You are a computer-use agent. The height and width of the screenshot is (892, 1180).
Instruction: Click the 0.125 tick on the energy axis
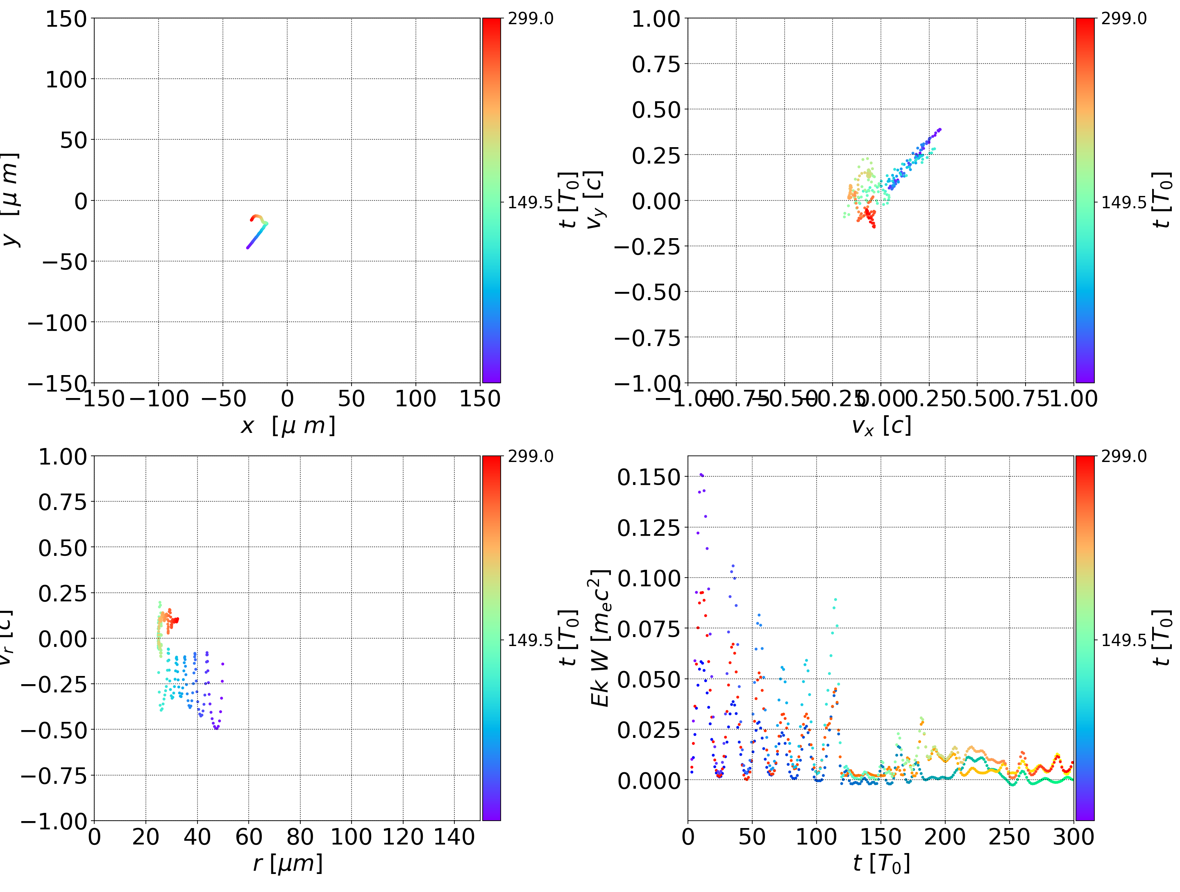[x=648, y=528]
